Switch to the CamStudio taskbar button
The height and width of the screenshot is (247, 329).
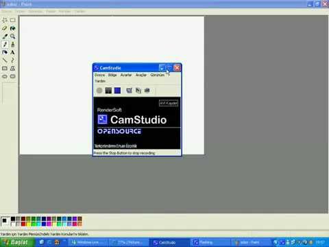[169, 243]
